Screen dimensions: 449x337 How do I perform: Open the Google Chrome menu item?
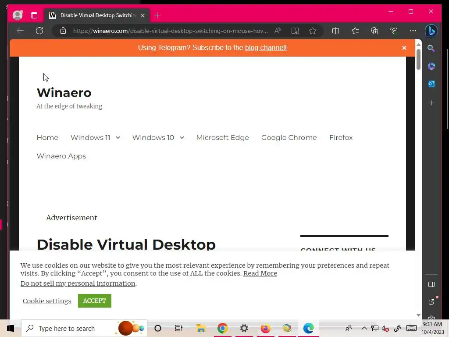click(289, 137)
